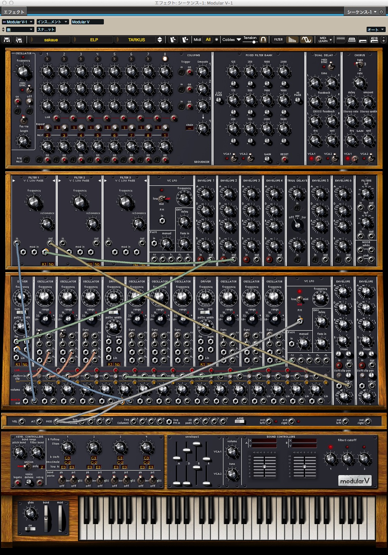Open the インス...メント dropdown

pos(52,22)
